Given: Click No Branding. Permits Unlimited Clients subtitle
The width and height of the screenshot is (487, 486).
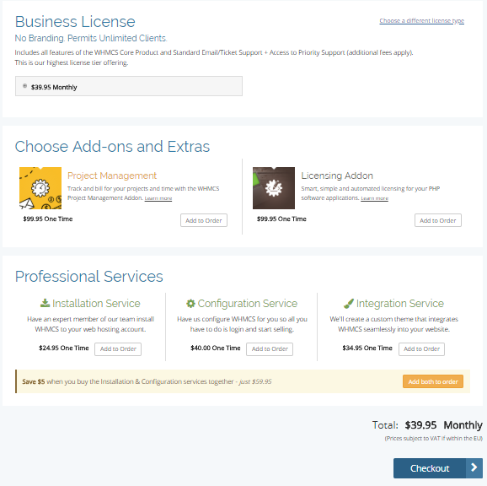Looking at the screenshot, I should click(91, 38).
